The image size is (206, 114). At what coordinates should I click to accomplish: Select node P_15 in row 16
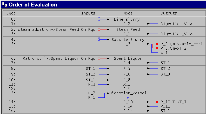128,111
